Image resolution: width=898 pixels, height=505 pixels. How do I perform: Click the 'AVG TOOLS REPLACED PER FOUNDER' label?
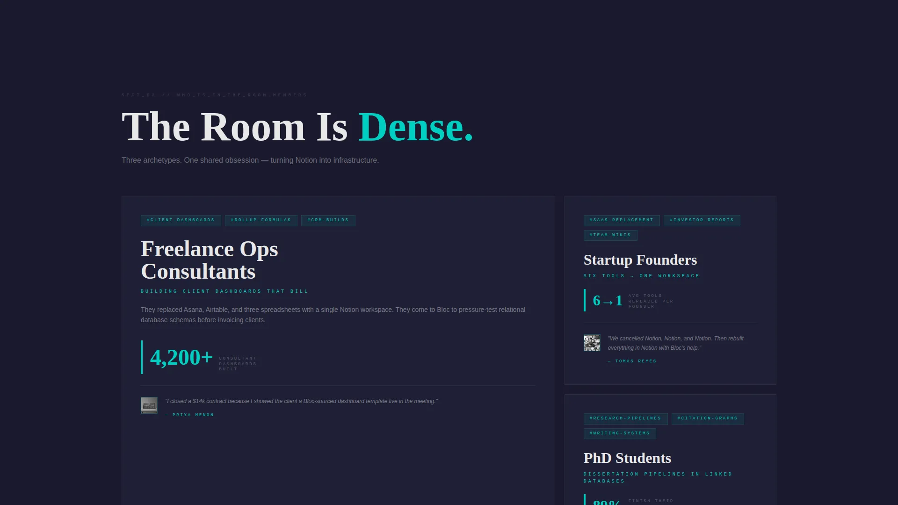click(x=651, y=301)
